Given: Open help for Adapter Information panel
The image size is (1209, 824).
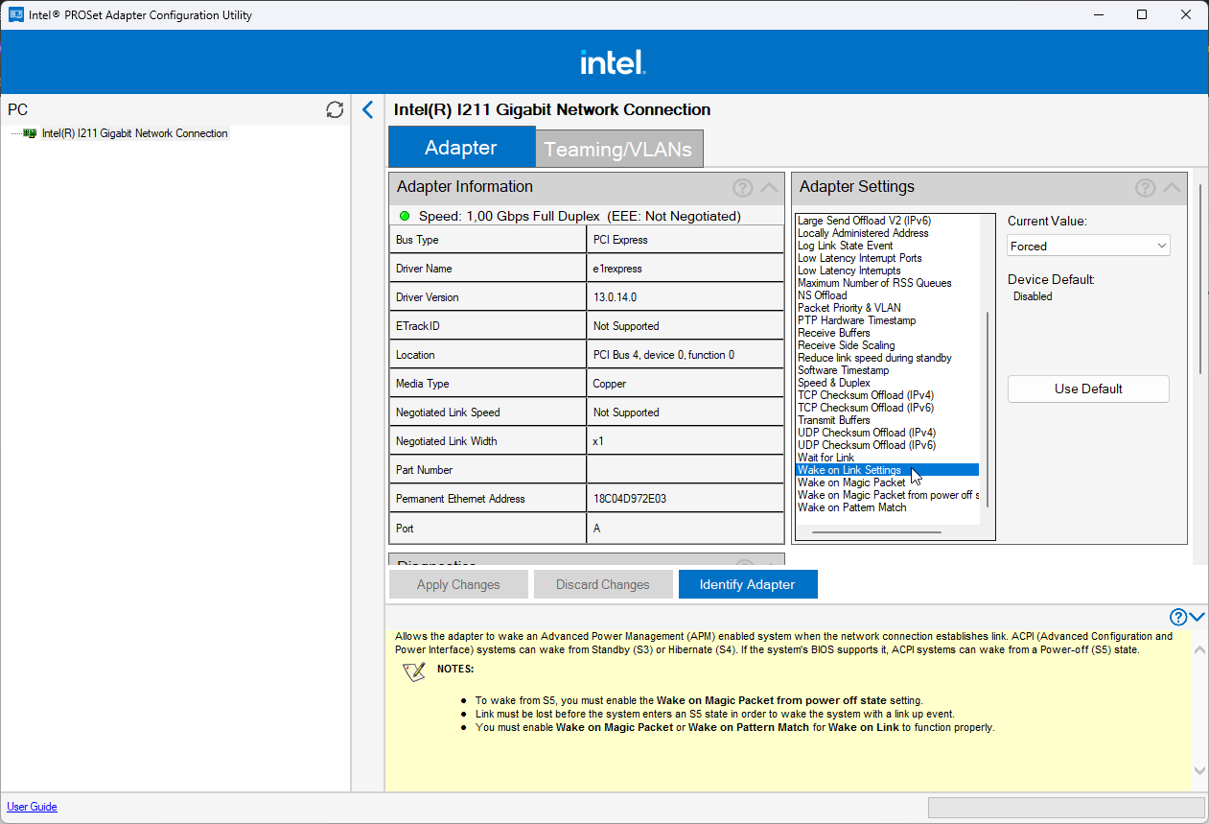Looking at the screenshot, I should (742, 188).
